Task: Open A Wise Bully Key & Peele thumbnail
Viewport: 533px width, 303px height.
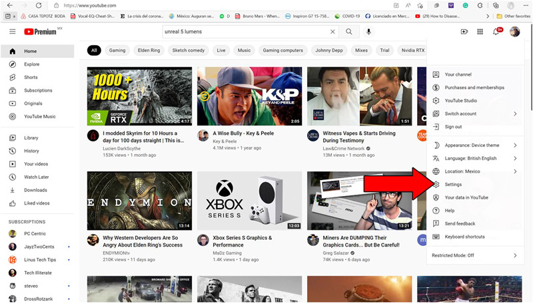Action: tap(249, 96)
